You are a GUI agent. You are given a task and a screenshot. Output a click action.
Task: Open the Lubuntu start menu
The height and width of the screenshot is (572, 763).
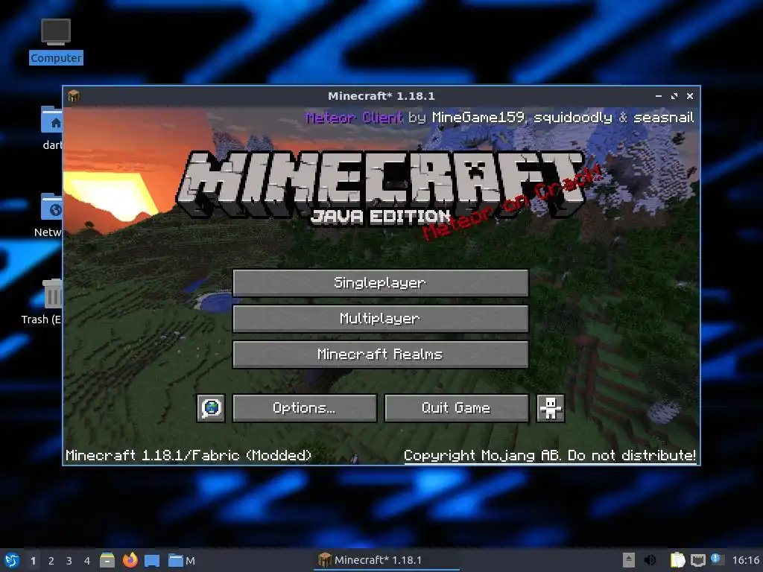coord(12,560)
